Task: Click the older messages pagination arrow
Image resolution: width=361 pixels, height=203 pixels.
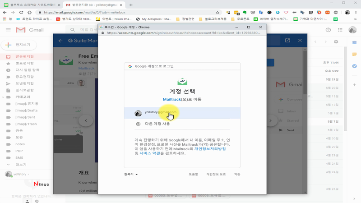Action: pos(325,42)
